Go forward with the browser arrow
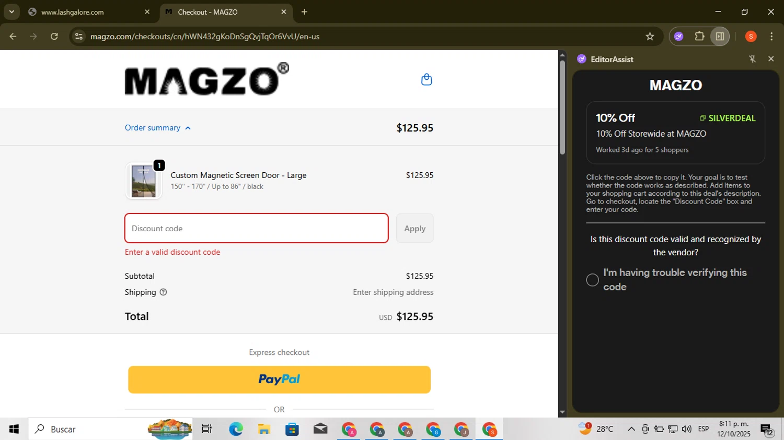Viewport: 784px width, 440px height. 33,37
